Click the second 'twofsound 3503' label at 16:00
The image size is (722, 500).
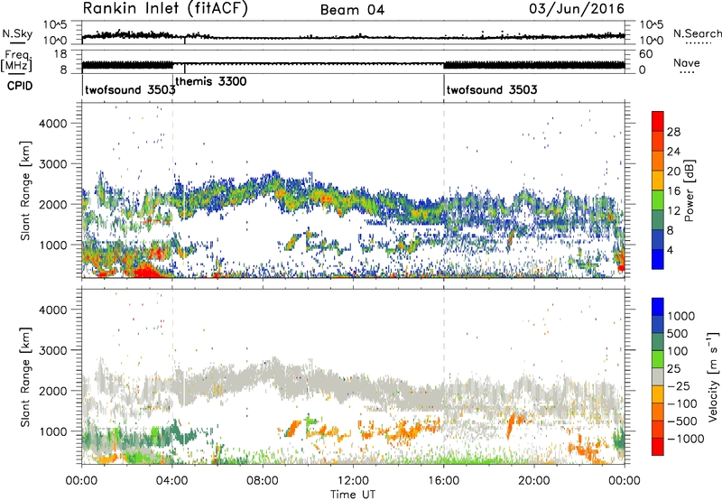point(492,89)
